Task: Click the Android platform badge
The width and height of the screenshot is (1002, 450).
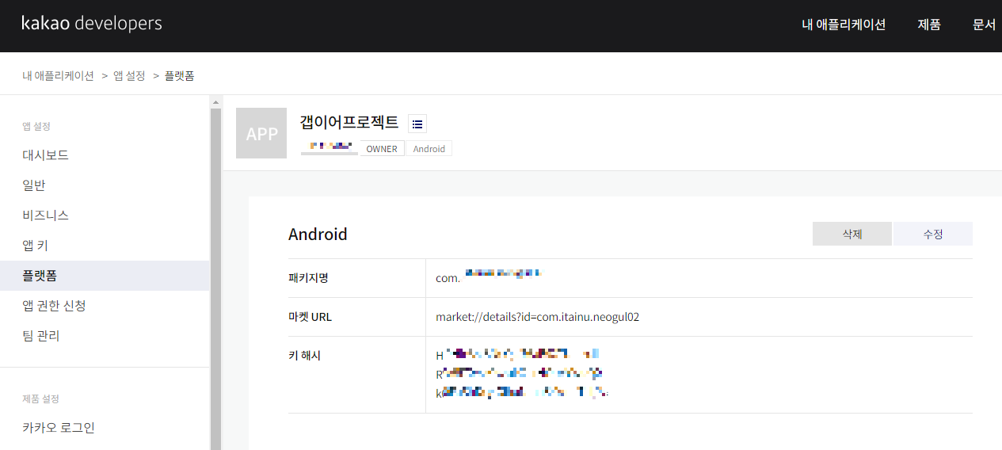Action: point(429,149)
